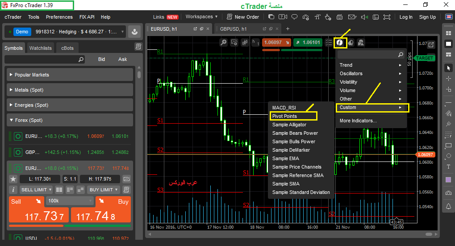The width and height of the screenshot is (455, 246).
Task: Select the cursor pointer tool in right sidebar
Action: [x=448, y=68]
